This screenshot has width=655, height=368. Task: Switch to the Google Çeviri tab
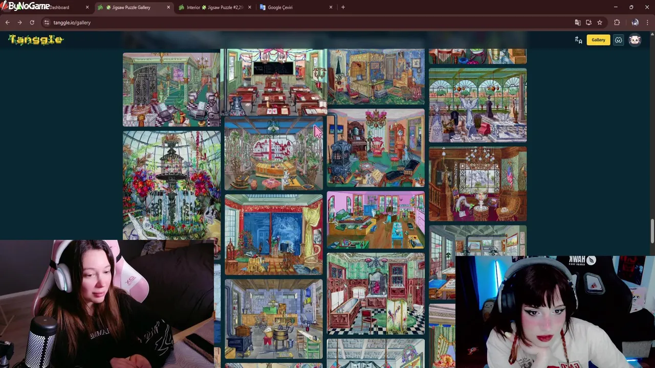[280, 7]
